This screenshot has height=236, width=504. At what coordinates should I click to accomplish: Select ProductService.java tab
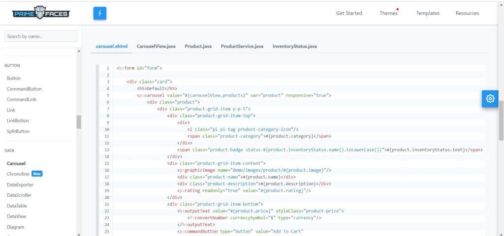click(242, 46)
